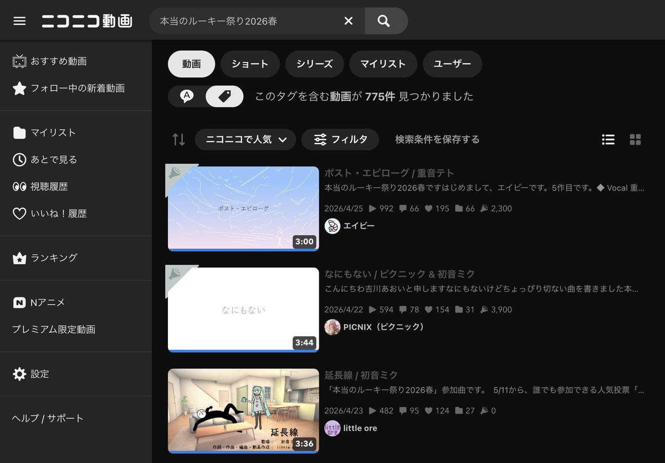665x463 pixels.
Task: Select the 動画 tab
Action: click(x=191, y=64)
